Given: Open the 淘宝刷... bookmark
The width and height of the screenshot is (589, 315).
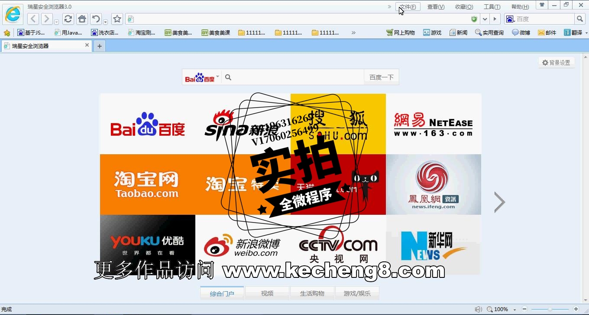Looking at the screenshot, I should (142, 33).
